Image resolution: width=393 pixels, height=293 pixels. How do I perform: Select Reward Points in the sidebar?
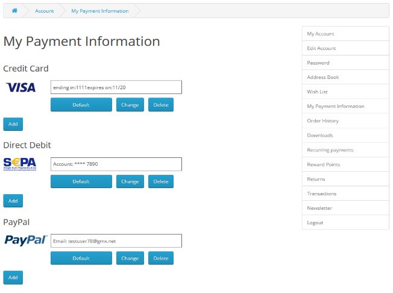(x=324, y=165)
